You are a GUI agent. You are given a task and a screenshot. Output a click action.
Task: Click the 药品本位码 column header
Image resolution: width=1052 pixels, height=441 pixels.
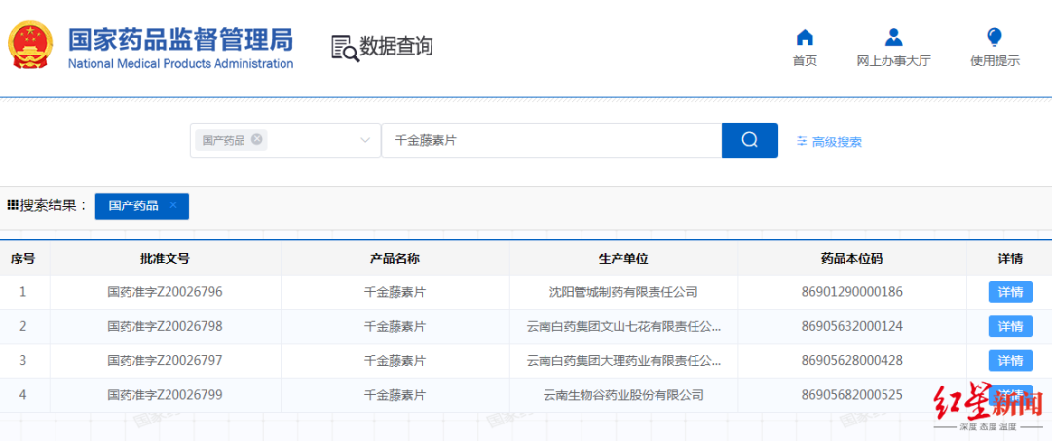pyautogui.click(x=852, y=259)
